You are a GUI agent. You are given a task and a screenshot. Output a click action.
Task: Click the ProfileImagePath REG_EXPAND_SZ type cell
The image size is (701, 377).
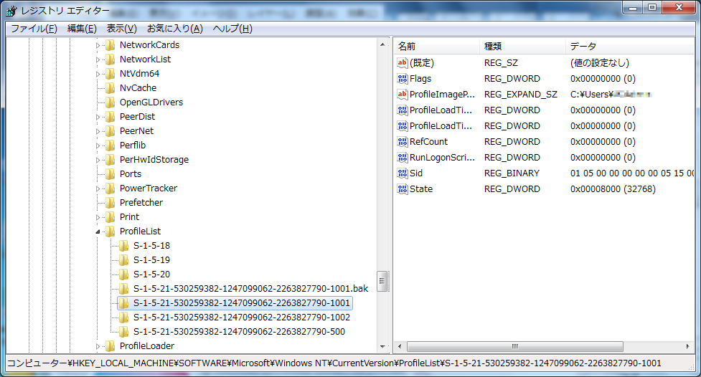point(521,95)
